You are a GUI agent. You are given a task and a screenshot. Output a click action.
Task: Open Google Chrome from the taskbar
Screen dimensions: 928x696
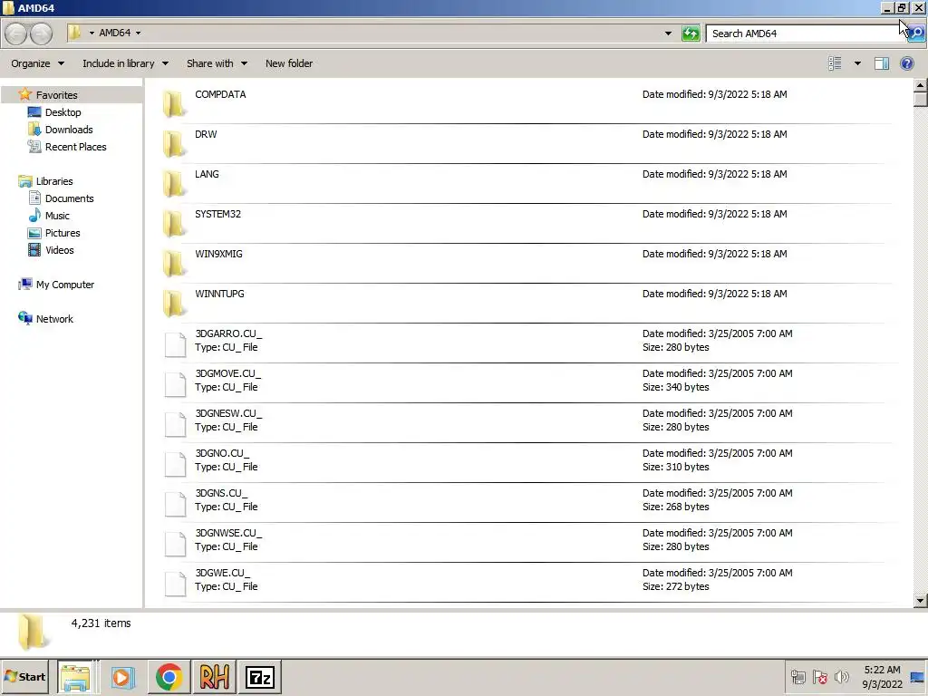point(169,677)
